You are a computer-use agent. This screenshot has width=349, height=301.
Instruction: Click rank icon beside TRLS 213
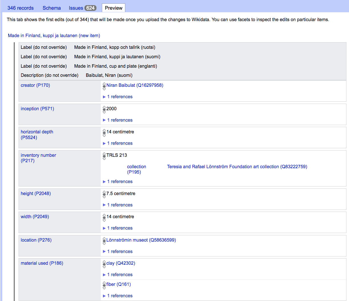tap(104, 156)
